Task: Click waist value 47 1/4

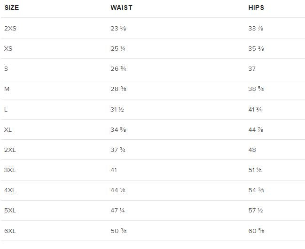Action: coord(117,211)
